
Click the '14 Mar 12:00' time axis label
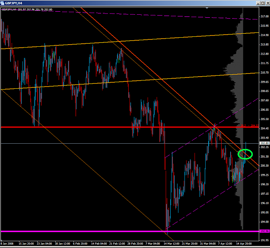172,244
